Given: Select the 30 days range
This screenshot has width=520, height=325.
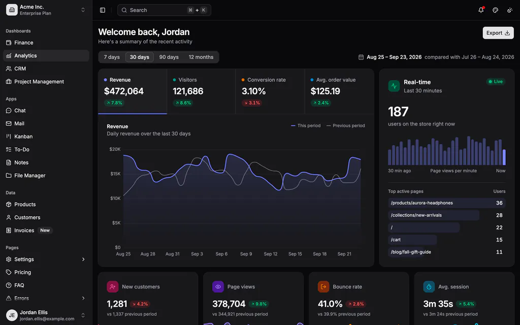Looking at the screenshot, I should click(139, 57).
